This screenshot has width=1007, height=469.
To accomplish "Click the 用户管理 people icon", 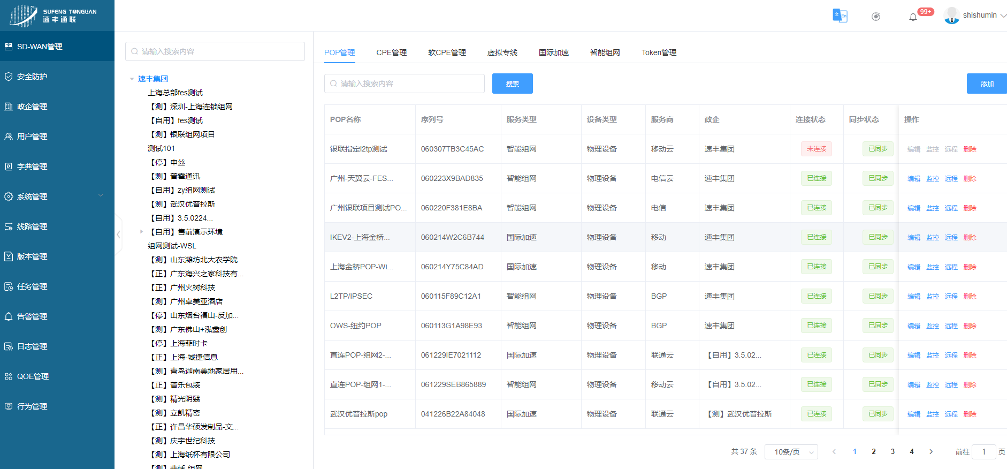I will [9, 137].
